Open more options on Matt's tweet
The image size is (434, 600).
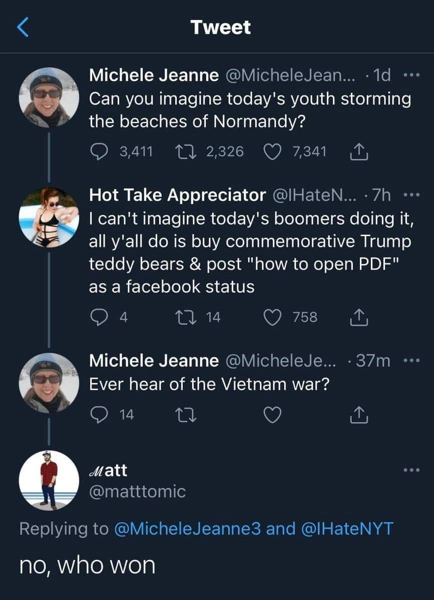coord(410,470)
